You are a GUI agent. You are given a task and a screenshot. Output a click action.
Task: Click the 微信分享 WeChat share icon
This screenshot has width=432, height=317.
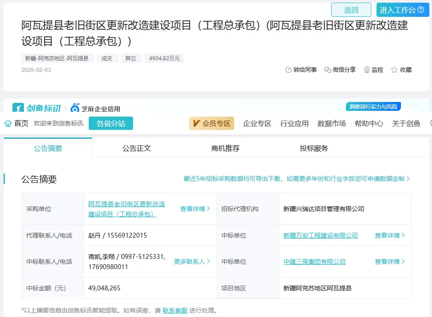pos(328,70)
